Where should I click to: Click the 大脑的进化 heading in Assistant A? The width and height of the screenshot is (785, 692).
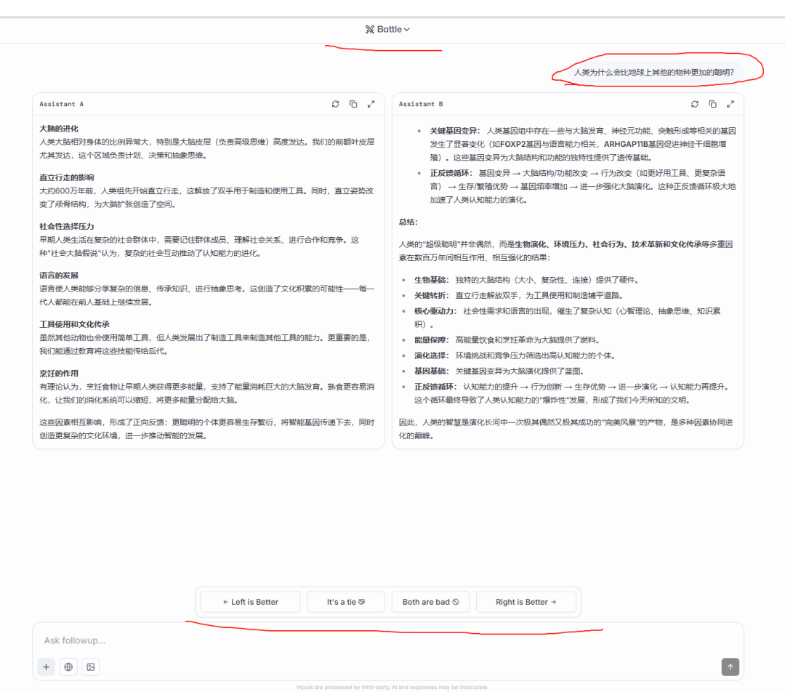tap(59, 128)
